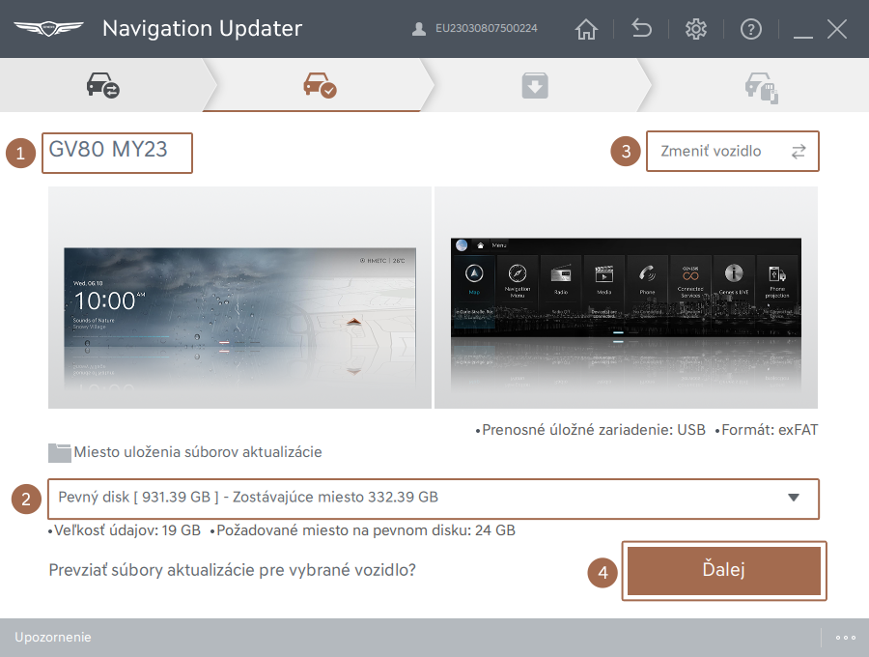Click the Upozornenie bar label

pyautogui.click(x=53, y=637)
